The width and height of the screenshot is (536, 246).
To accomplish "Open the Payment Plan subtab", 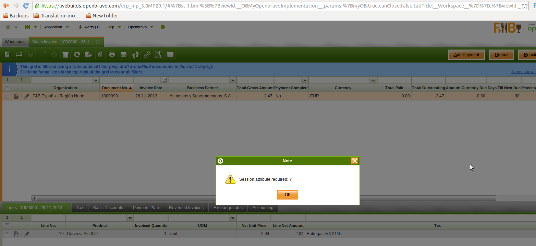I will [146, 208].
